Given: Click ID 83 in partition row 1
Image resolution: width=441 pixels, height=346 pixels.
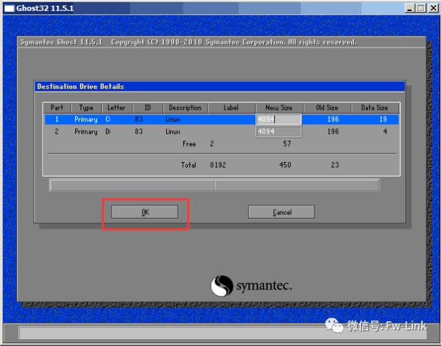Looking at the screenshot, I should pos(139,119).
